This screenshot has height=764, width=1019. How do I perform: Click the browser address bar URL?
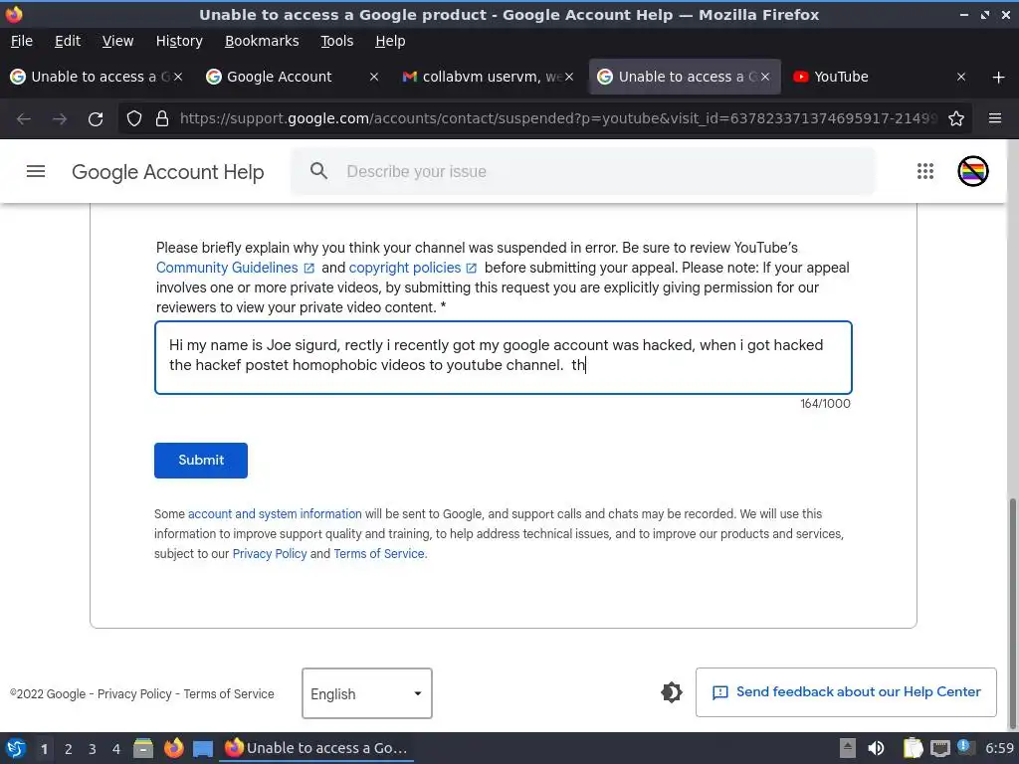pyautogui.click(x=559, y=119)
